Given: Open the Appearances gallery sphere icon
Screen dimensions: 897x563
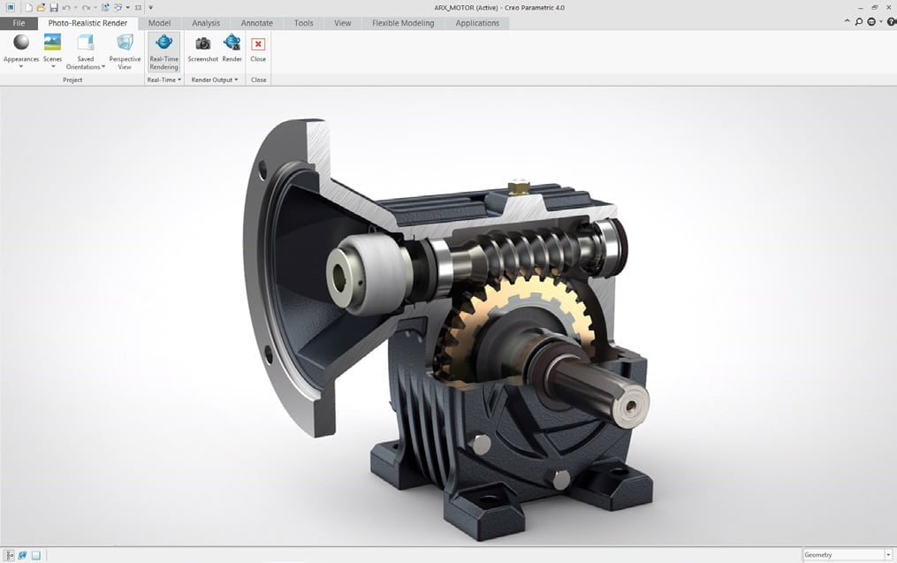Looking at the screenshot, I should (21, 43).
